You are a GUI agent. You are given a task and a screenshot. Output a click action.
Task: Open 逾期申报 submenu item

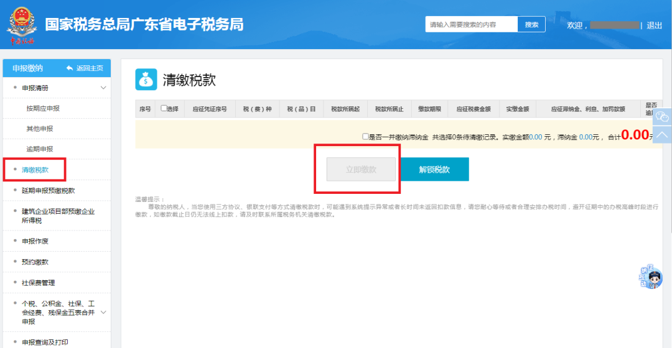click(40, 149)
